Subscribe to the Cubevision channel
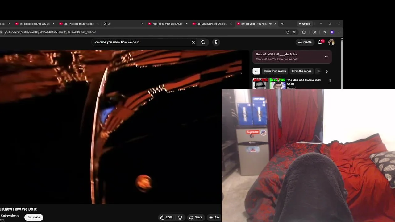Viewport: 395px width, 222px height. click(x=34, y=217)
